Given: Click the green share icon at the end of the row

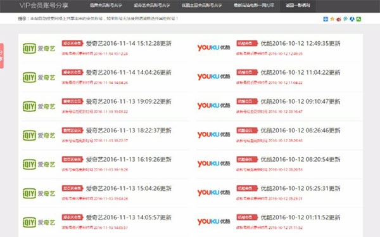Looking at the screenshot, I should click(358, 19).
